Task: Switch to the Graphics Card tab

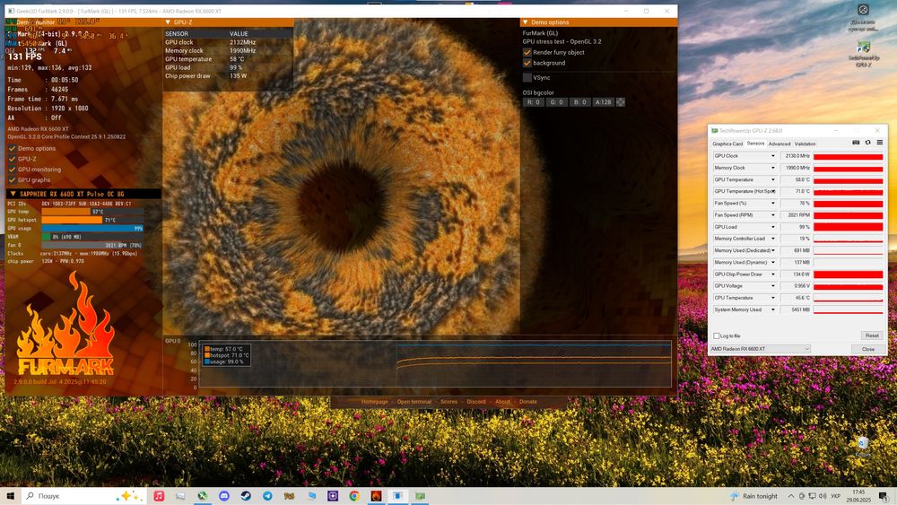Action: click(727, 144)
